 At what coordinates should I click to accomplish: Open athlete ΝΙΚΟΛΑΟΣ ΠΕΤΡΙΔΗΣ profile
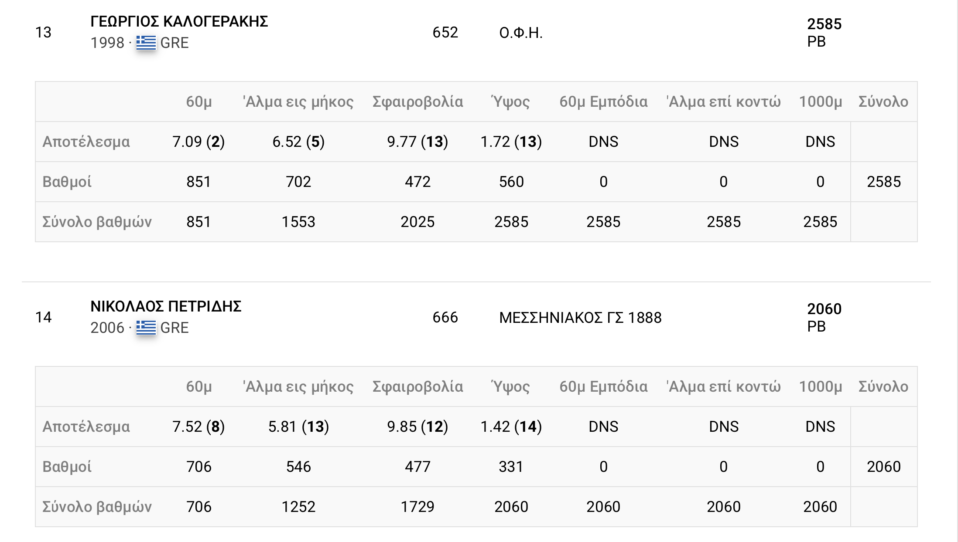[x=166, y=306]
